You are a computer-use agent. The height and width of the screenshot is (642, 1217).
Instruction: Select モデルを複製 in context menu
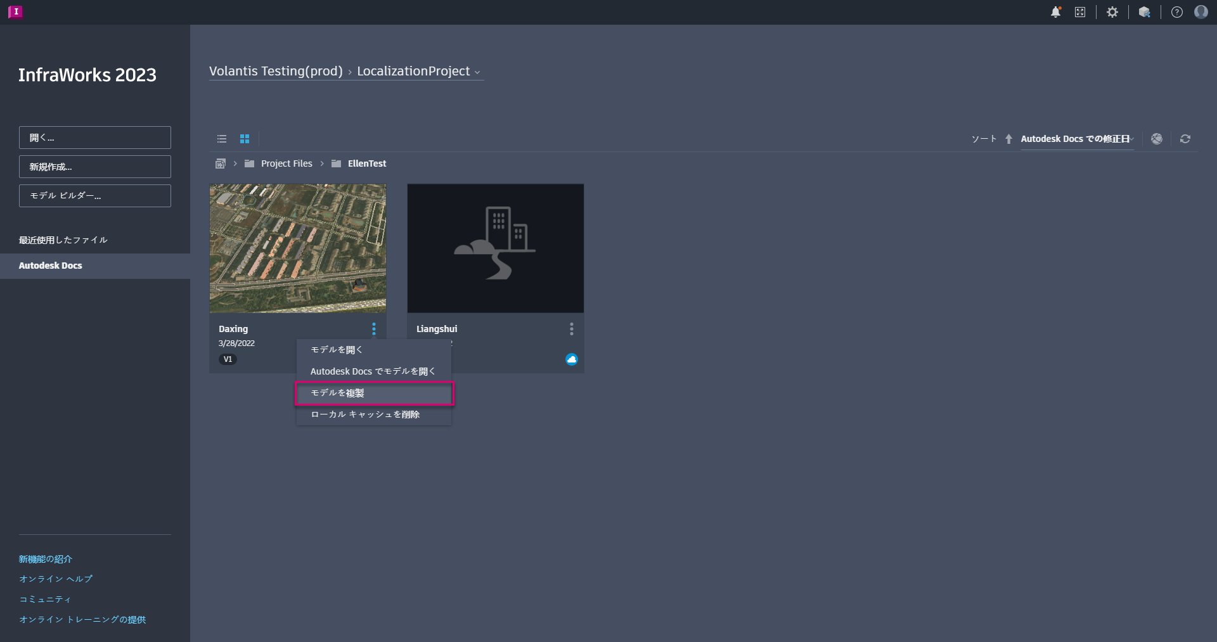[x=374, y=393]
